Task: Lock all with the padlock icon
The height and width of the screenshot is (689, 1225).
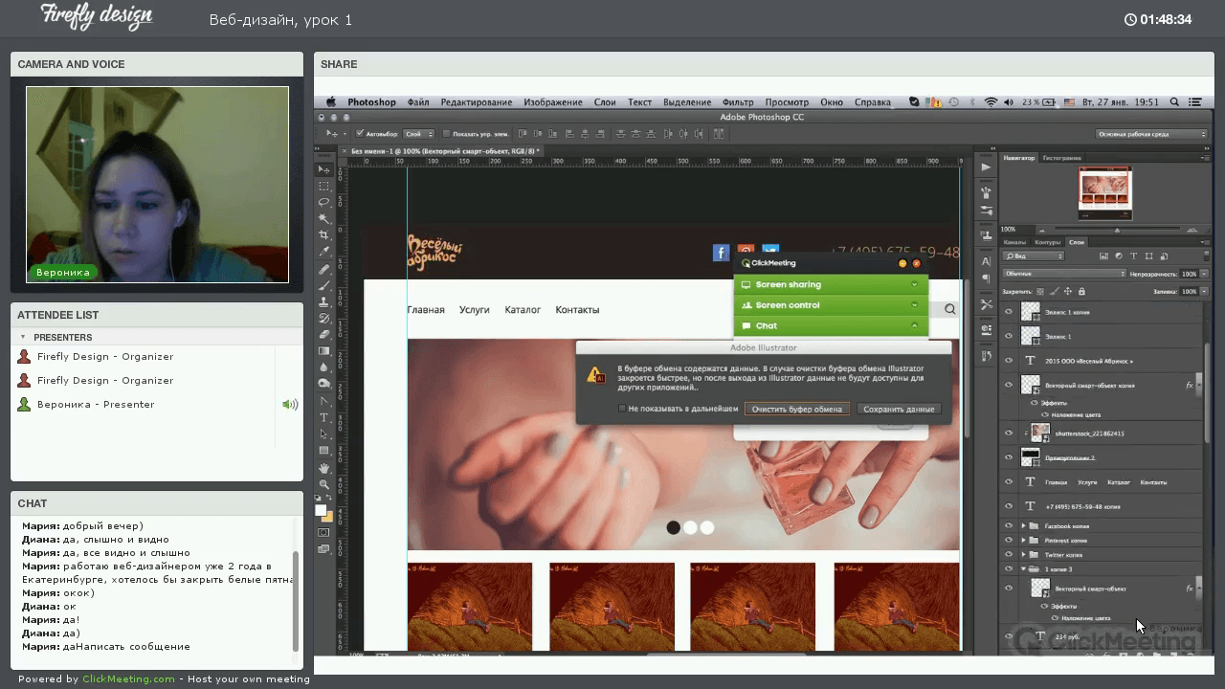Action: coord(1081,291)
